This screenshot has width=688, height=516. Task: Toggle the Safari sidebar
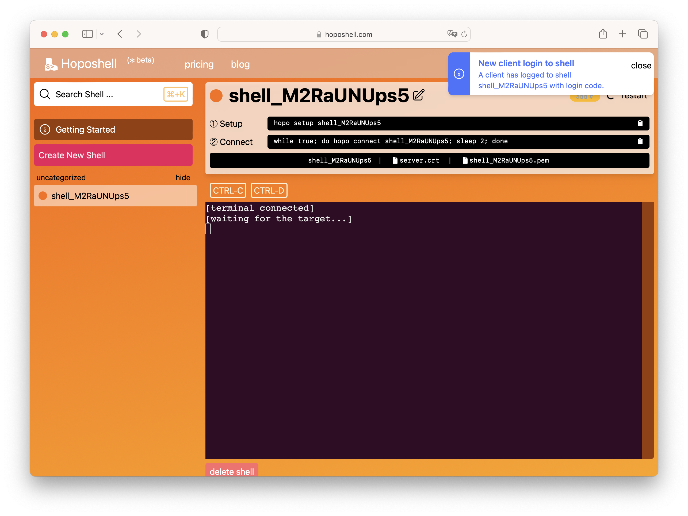click(x=87, y=34)
